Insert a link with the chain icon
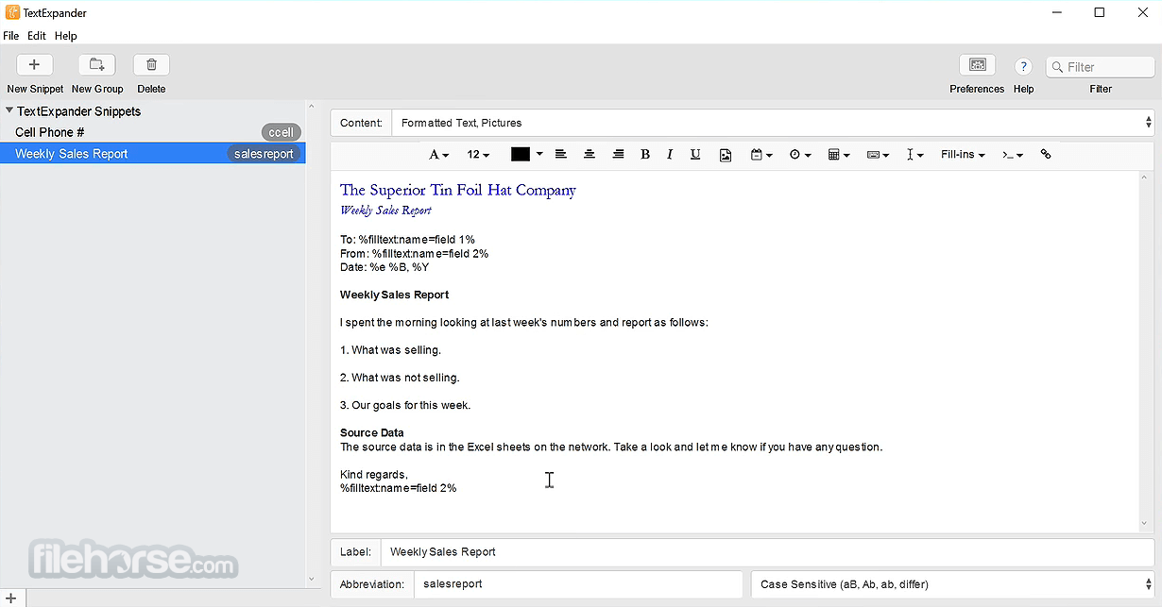Screen dimensions: 1162x607 [1046, 154]
